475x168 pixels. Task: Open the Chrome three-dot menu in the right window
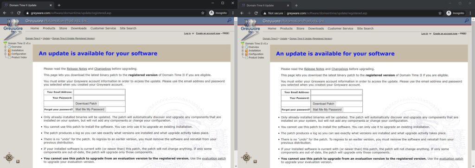470,13
